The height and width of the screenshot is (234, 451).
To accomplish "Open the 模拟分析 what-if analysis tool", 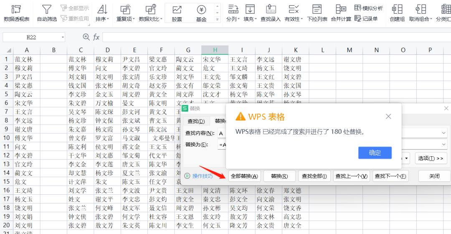I will (x=369, y=8).
